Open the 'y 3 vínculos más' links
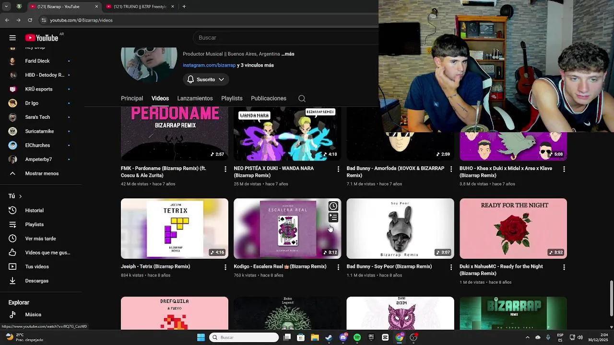 click(x=255, y=65)
